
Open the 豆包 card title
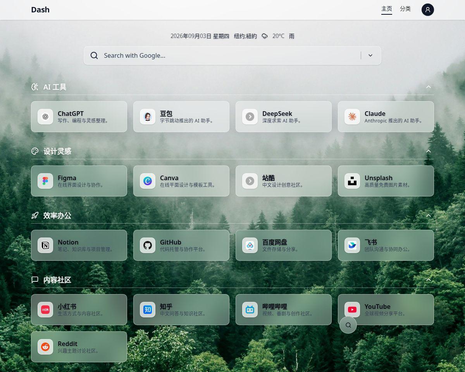point(166,114)
